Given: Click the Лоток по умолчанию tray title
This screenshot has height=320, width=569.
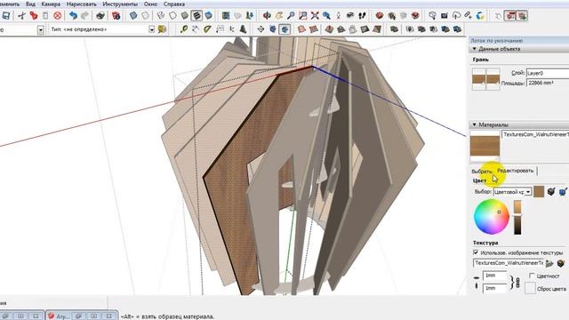Looking at the screenshot, I should [x=496, y=41].
